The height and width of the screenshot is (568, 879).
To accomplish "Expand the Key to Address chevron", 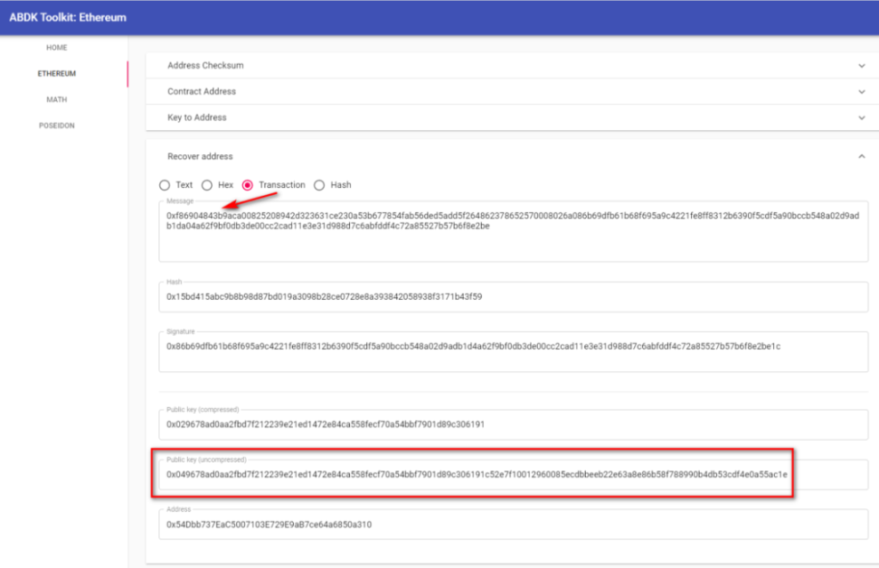I will pos(861,117).
